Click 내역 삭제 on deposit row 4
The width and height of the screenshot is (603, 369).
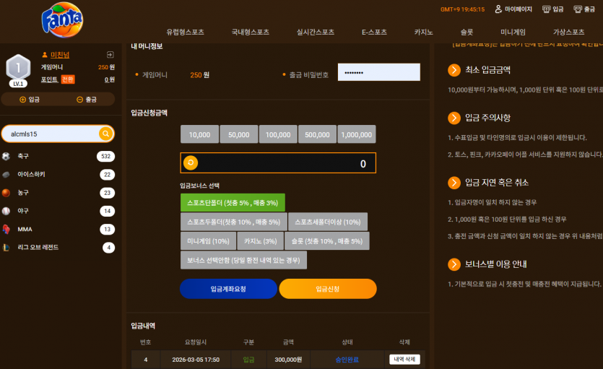[x=404, y=360]
